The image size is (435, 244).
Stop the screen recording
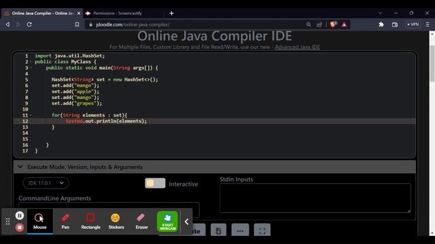20,228
